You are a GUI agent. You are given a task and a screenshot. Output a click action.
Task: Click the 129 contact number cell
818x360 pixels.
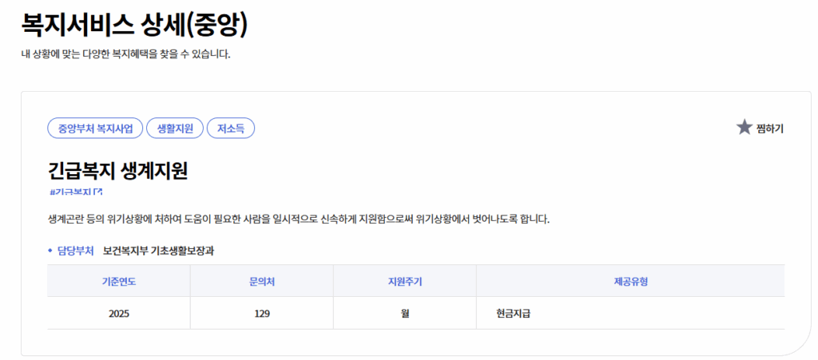(x=262, y=314)
